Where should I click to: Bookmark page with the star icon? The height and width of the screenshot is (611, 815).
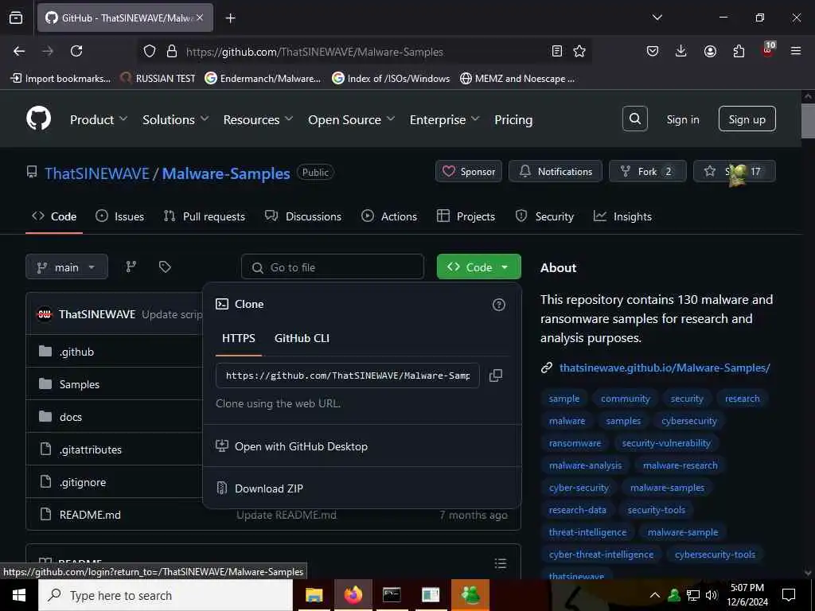(x=579, y=51)
